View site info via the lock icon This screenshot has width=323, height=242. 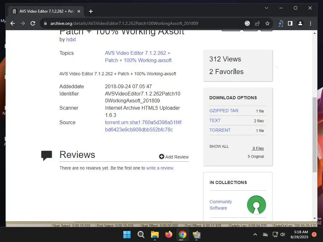45,23
